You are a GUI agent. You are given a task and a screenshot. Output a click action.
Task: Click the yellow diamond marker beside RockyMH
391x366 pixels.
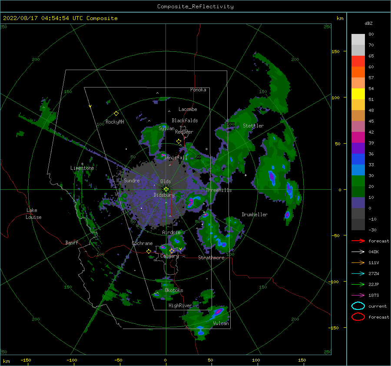click(x=116, y=114)
